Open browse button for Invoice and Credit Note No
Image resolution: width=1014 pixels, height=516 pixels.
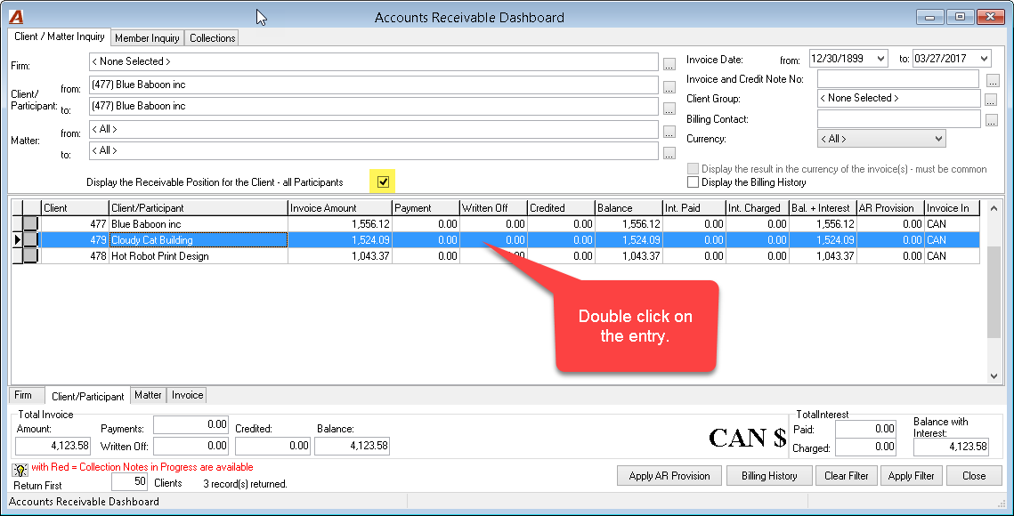coord(993,80)
